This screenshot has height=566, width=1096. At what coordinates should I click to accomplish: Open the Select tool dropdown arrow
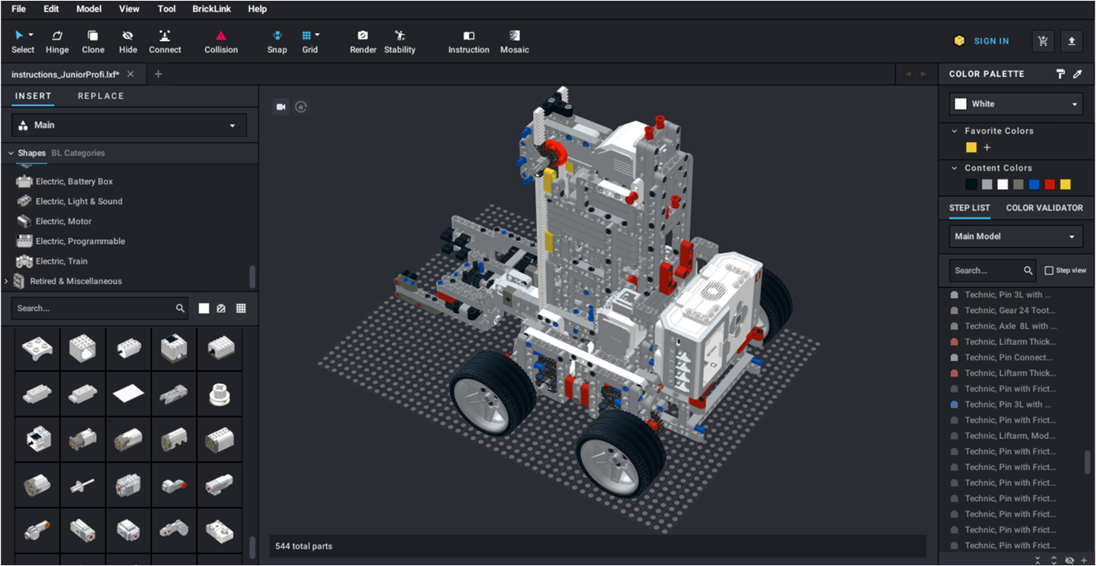tap(31, 35)
